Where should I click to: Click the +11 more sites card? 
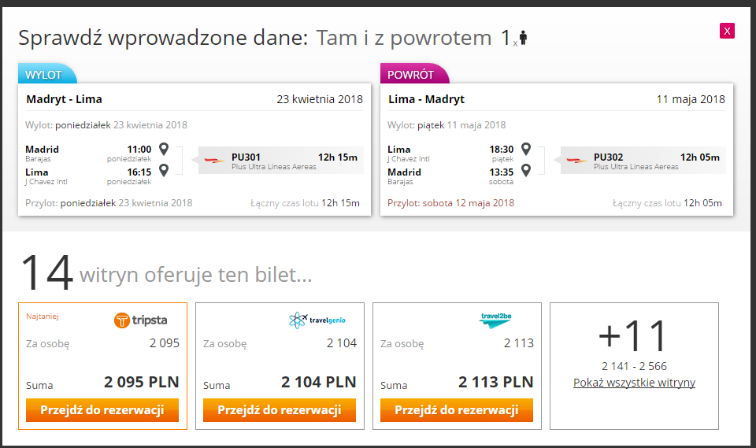pyautogui.click(x=634, y=366)
